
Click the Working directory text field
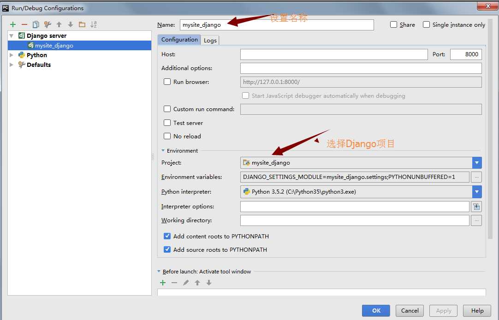click(355, 220)
